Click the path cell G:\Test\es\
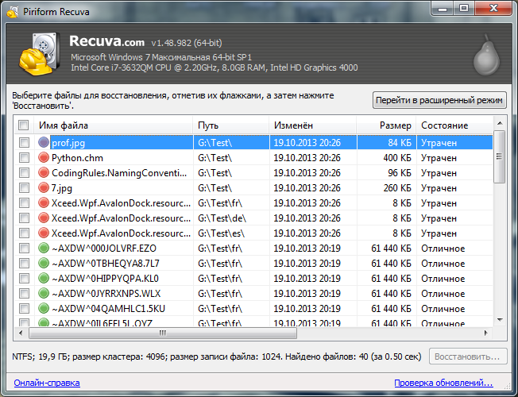Image resolution: width=518 pixels, height=397 pixels. point(222,233)
